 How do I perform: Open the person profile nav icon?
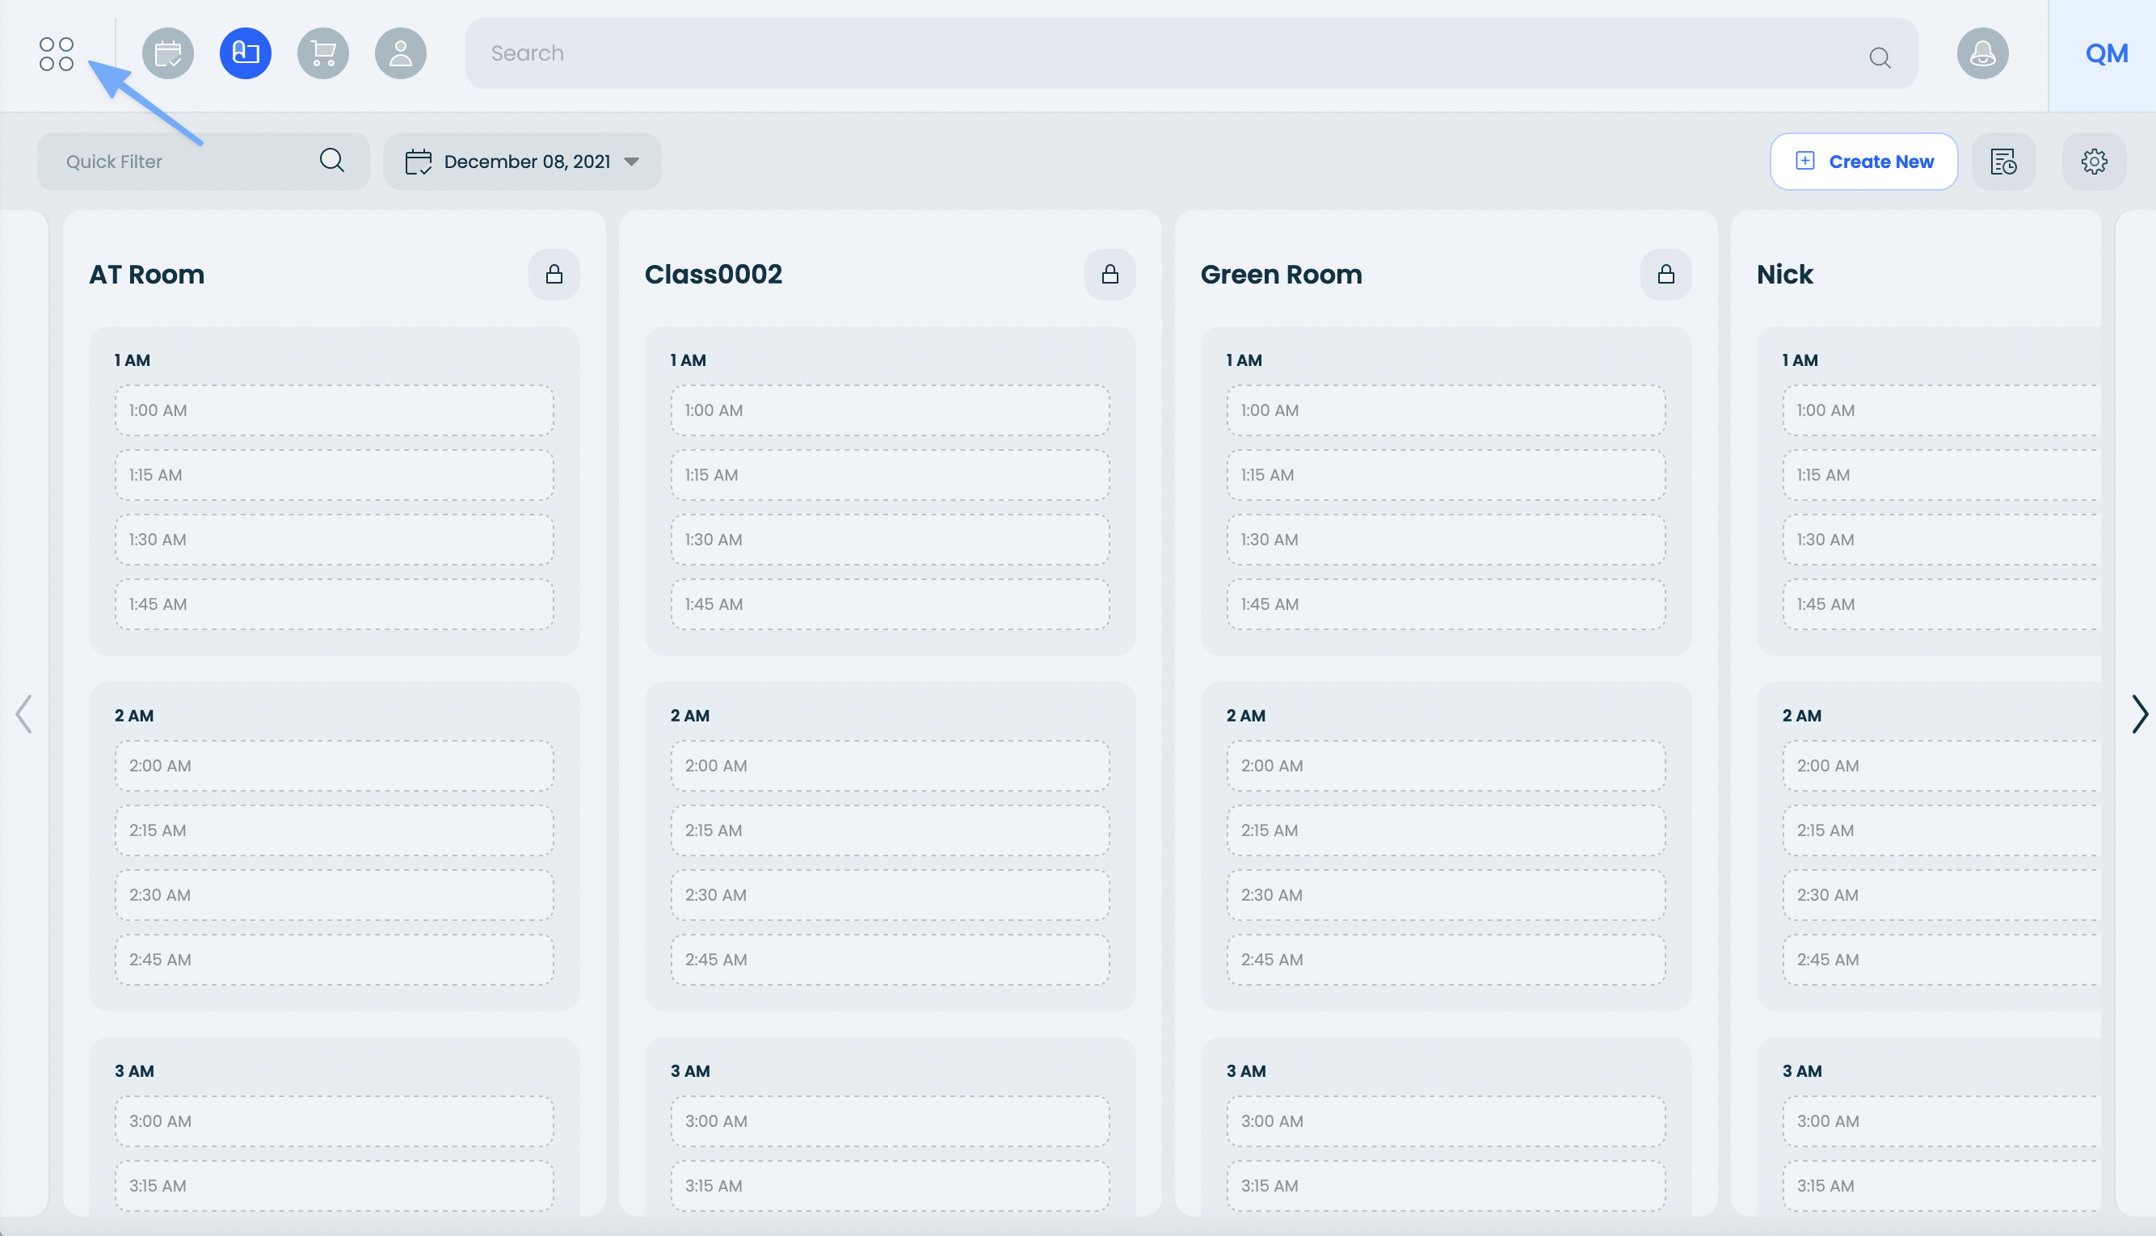tap(401, 53)
